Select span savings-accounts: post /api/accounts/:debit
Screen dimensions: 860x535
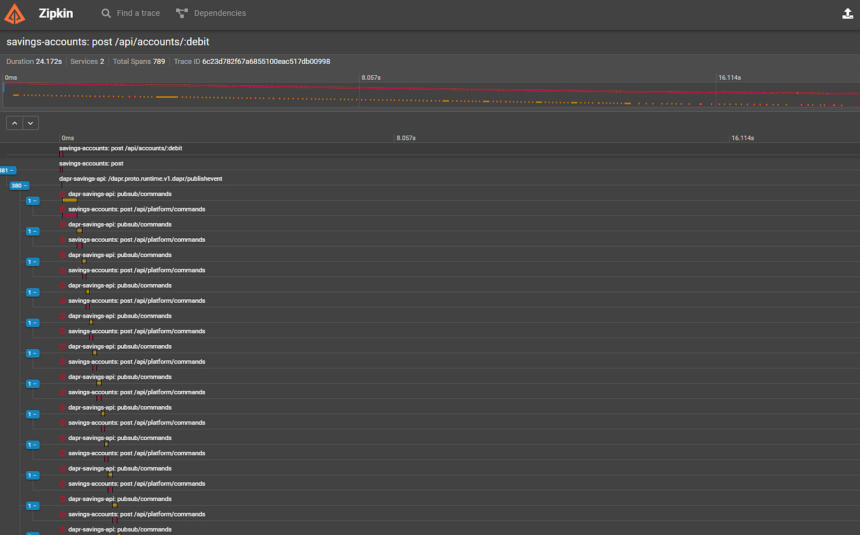[120, 148]
